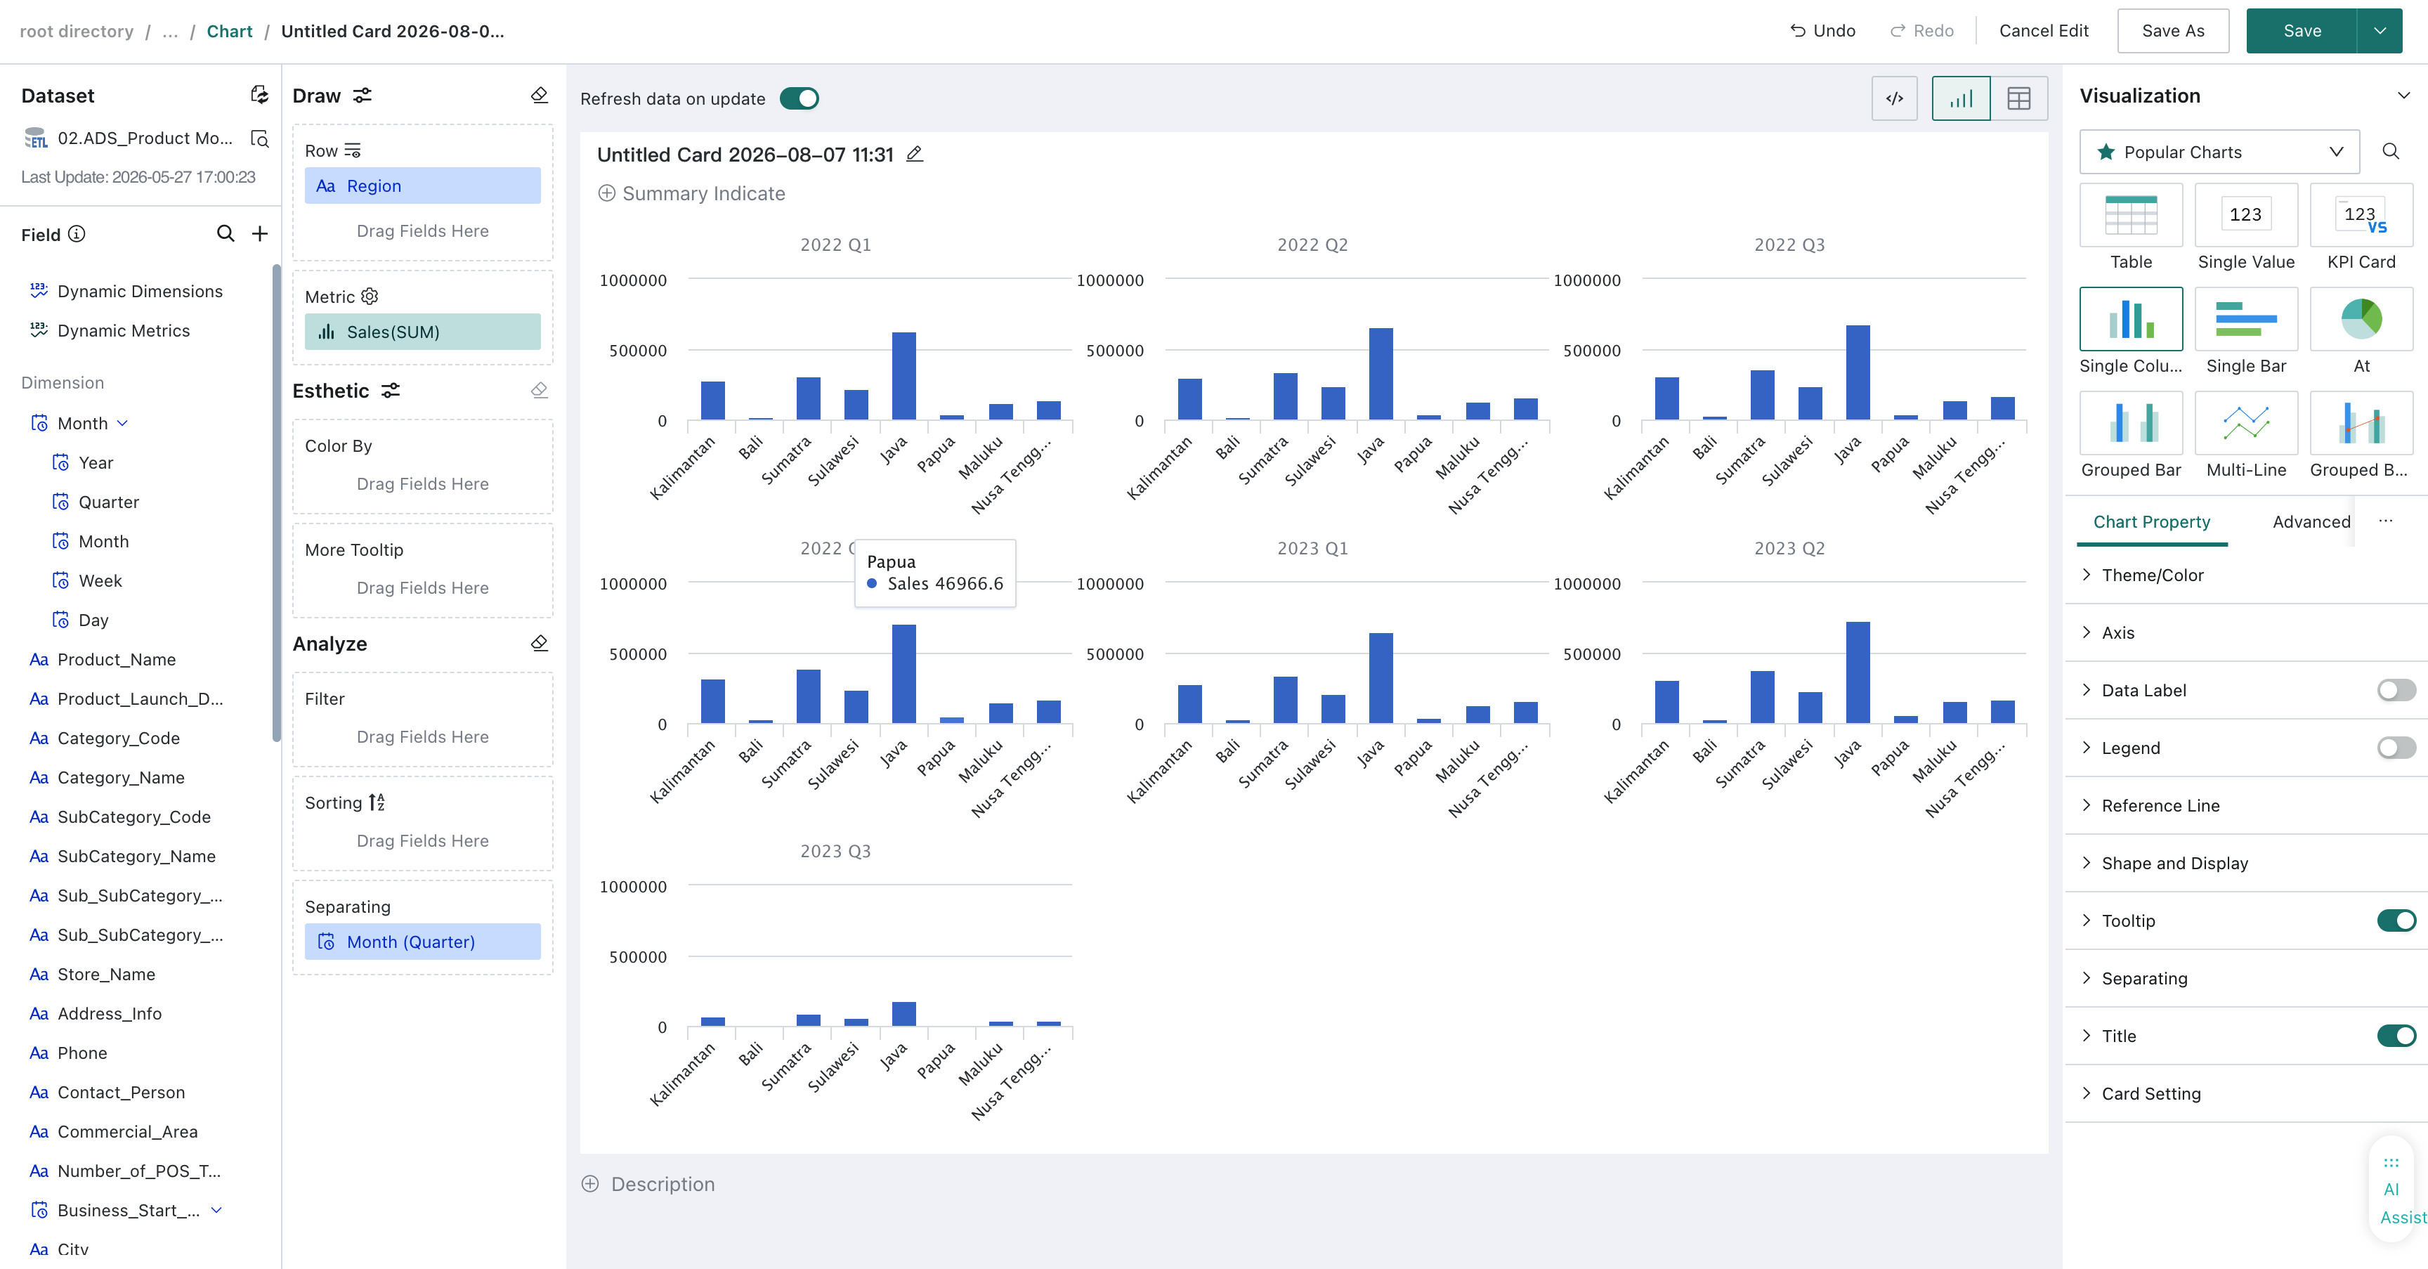Open the Popular Charts dropdown
This screenshot has width=2428, height=1269.
pyautogui.click(x=2219, y=152)
